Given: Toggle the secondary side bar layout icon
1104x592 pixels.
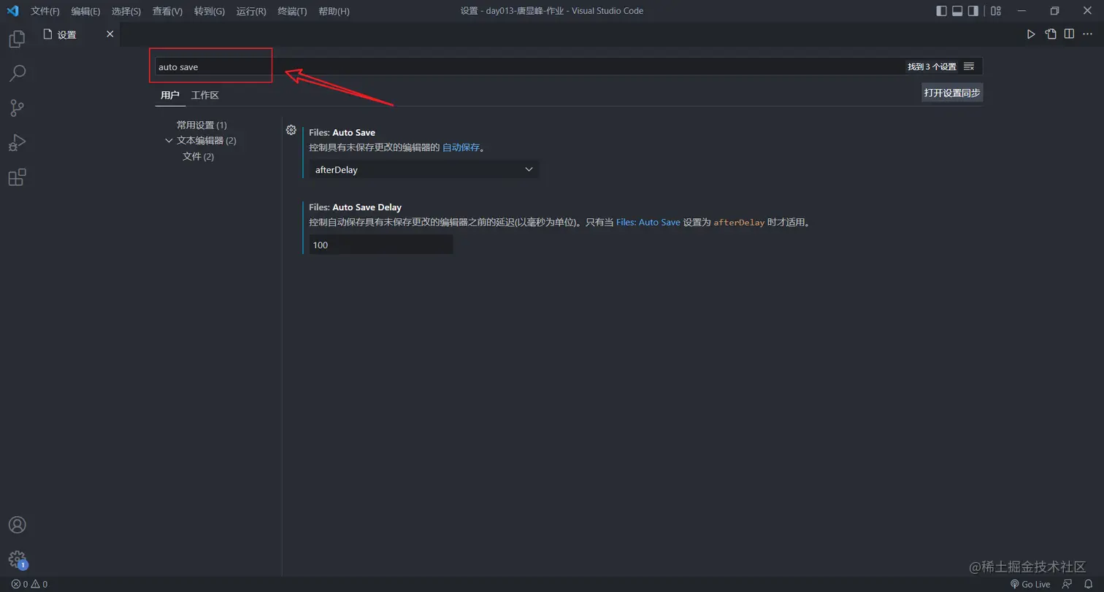Looking at the screenshot, I should [973, 11].
